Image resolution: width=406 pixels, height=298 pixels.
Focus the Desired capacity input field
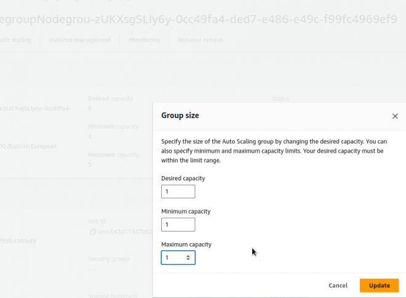[x=178, y=191]
